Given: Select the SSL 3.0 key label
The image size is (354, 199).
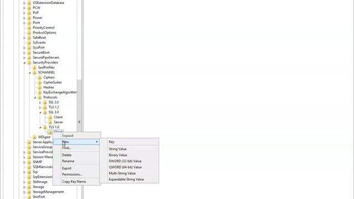Looking at the screenshot, I should pos(54,112).
